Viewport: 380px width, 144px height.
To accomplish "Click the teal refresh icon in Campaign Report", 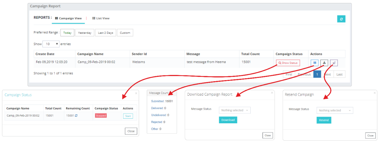I will coord(341,19).
